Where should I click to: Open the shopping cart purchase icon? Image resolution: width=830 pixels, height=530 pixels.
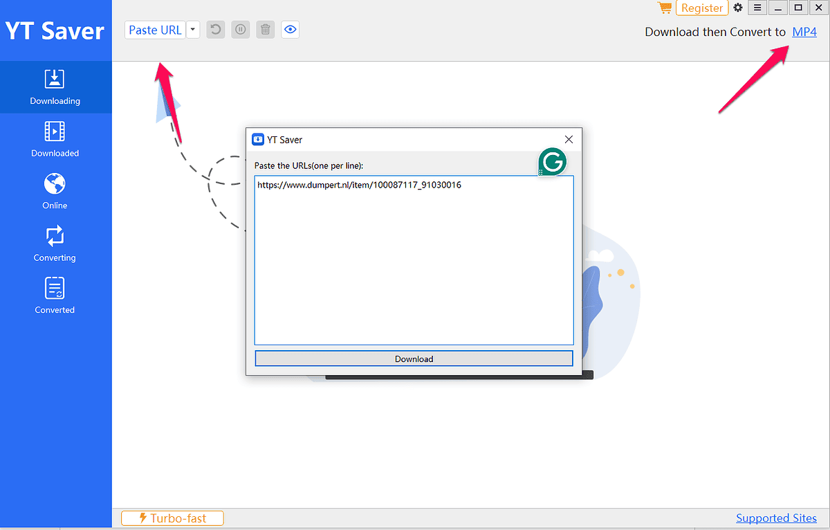coord(665,8)
